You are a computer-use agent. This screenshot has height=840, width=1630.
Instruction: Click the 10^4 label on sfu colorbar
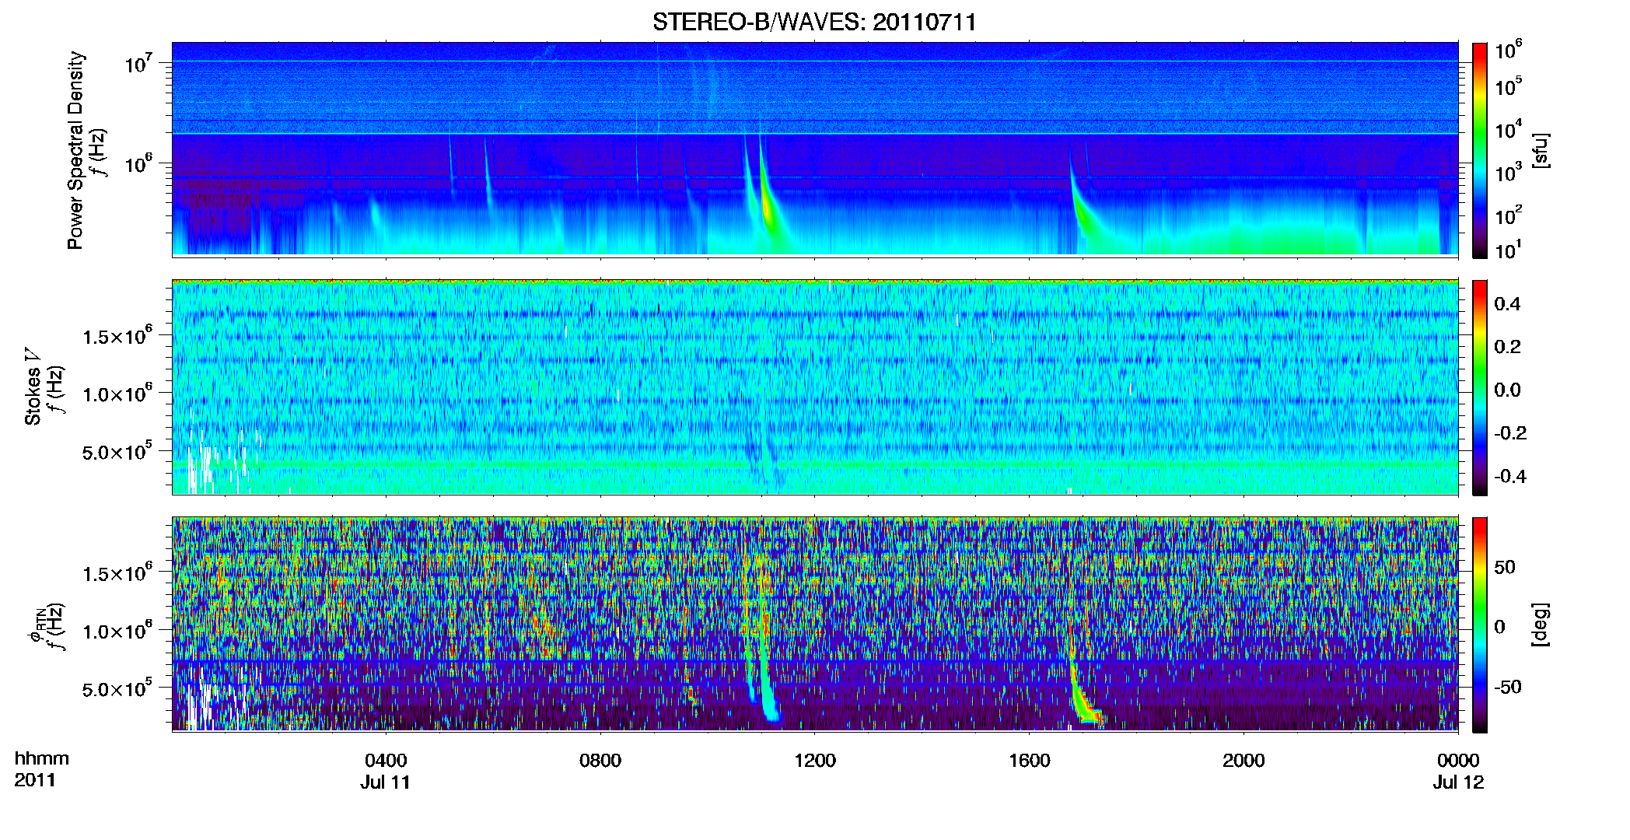point(1509,130)
